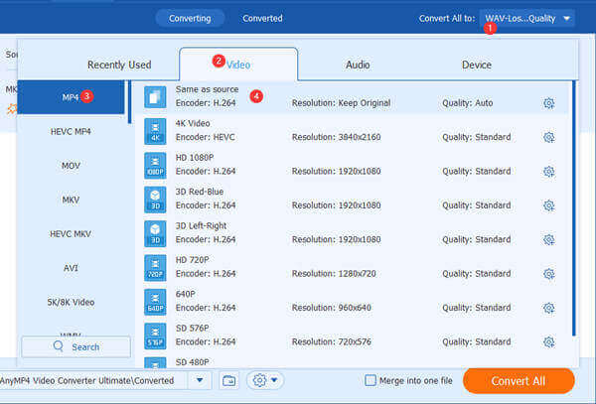
Task: Open the Converting tab
Action: point(190,18)
